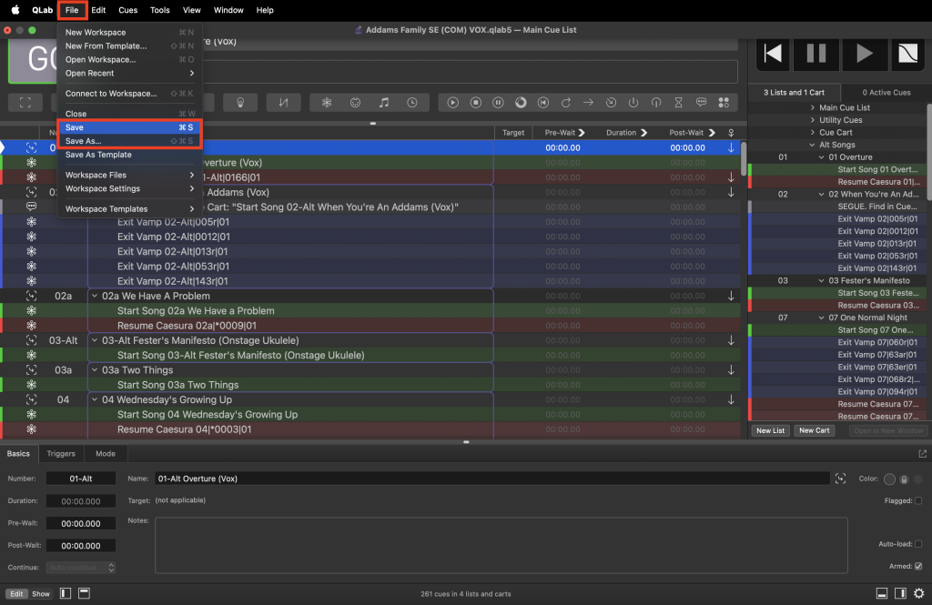Collapse the 02a We Have A Problem group

pyautogui.click(x=95, y=296)
